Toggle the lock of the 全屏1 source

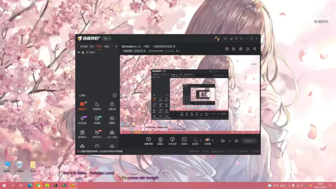(83, 52)
